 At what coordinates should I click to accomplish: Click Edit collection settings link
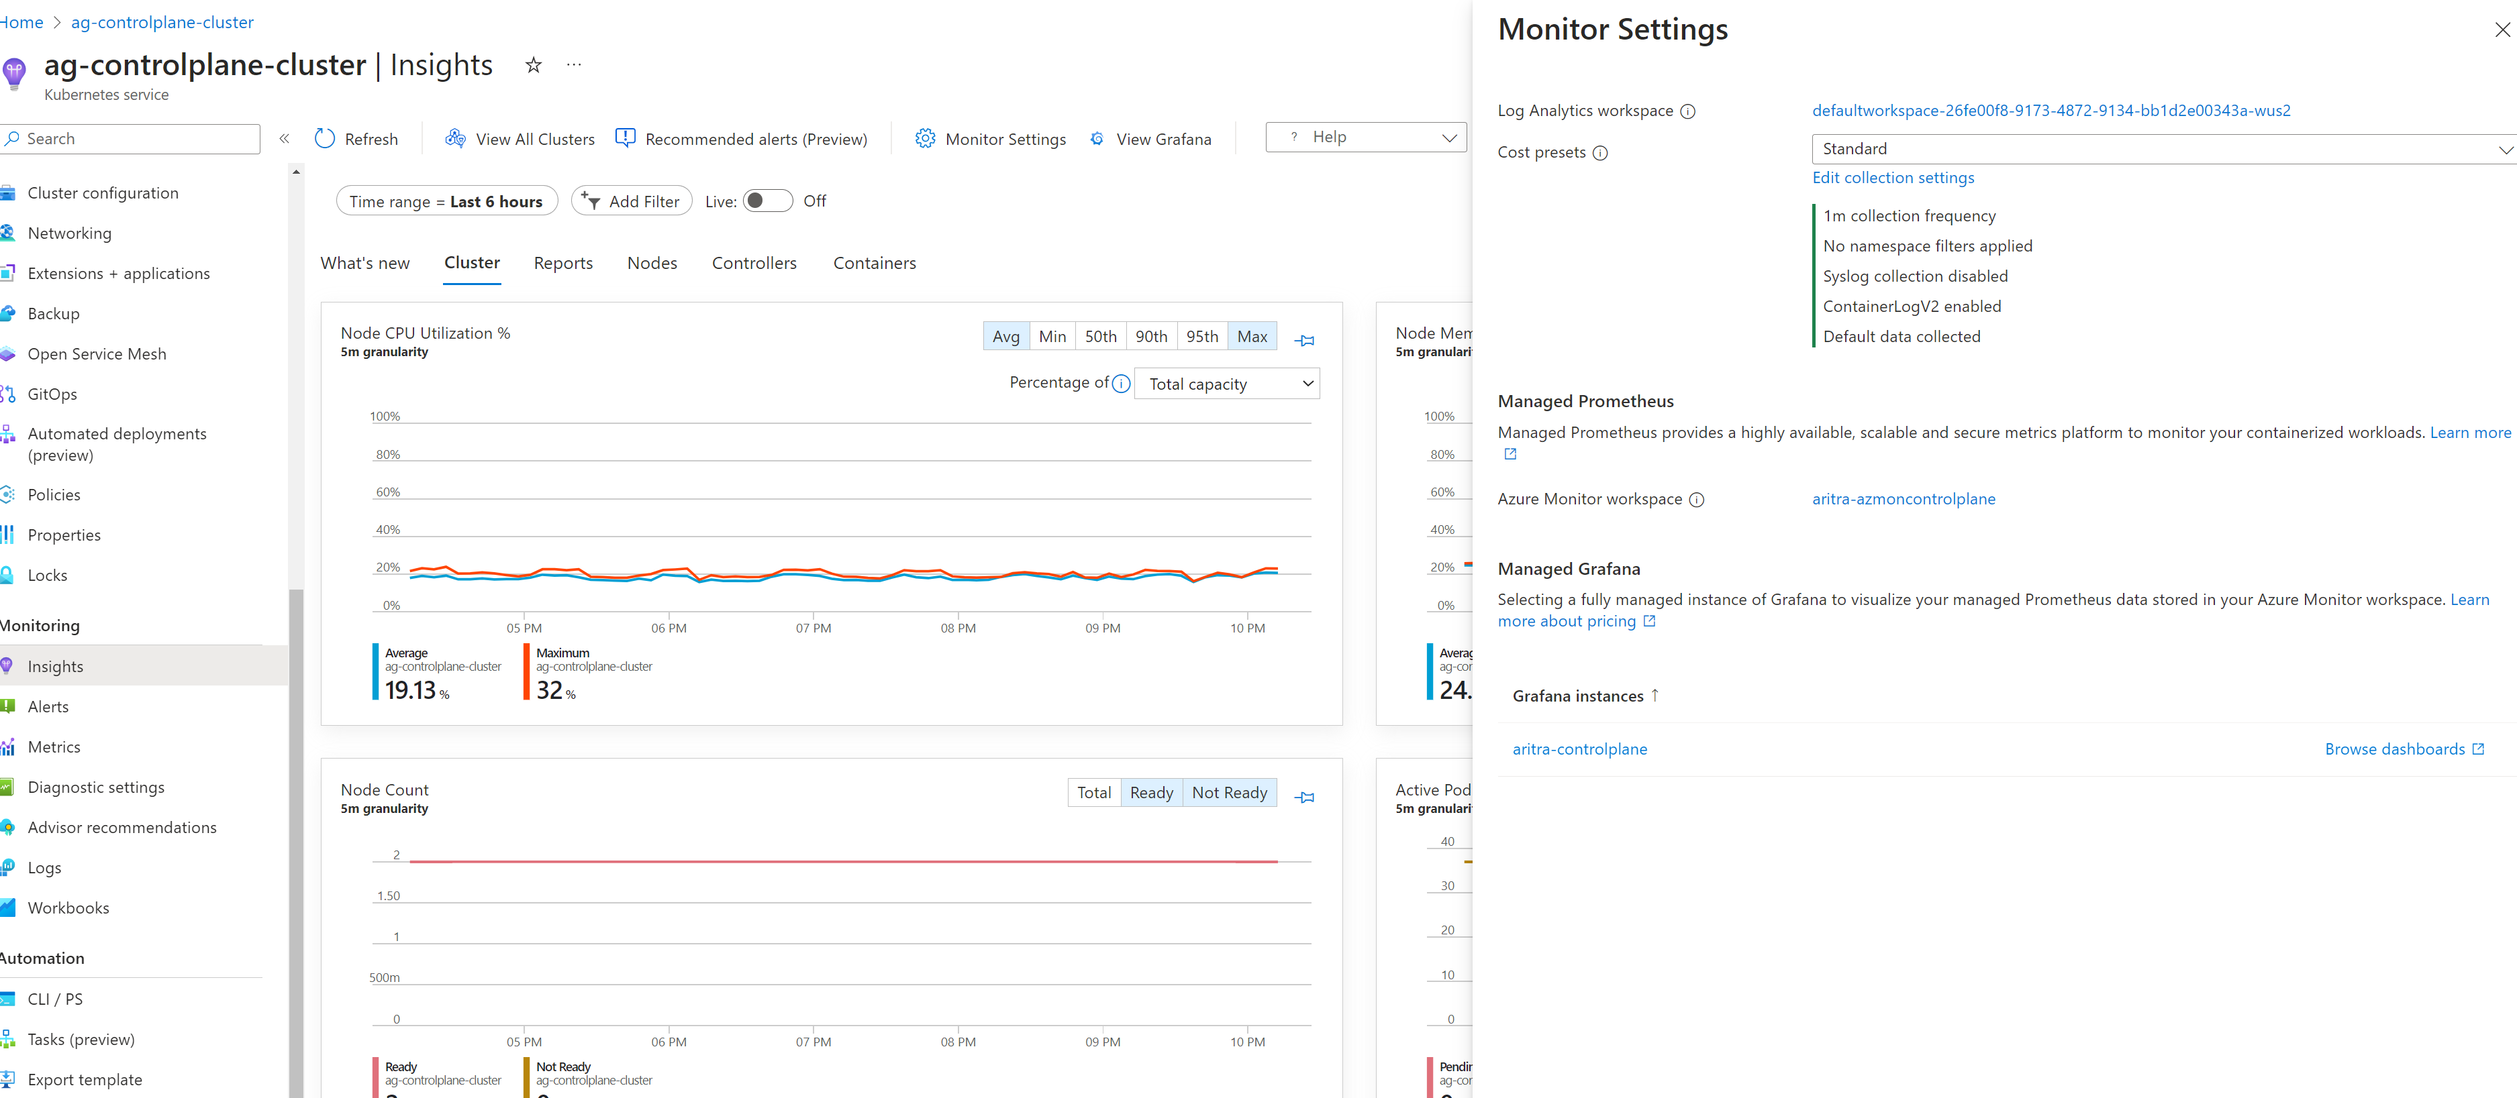(1893, 178)
